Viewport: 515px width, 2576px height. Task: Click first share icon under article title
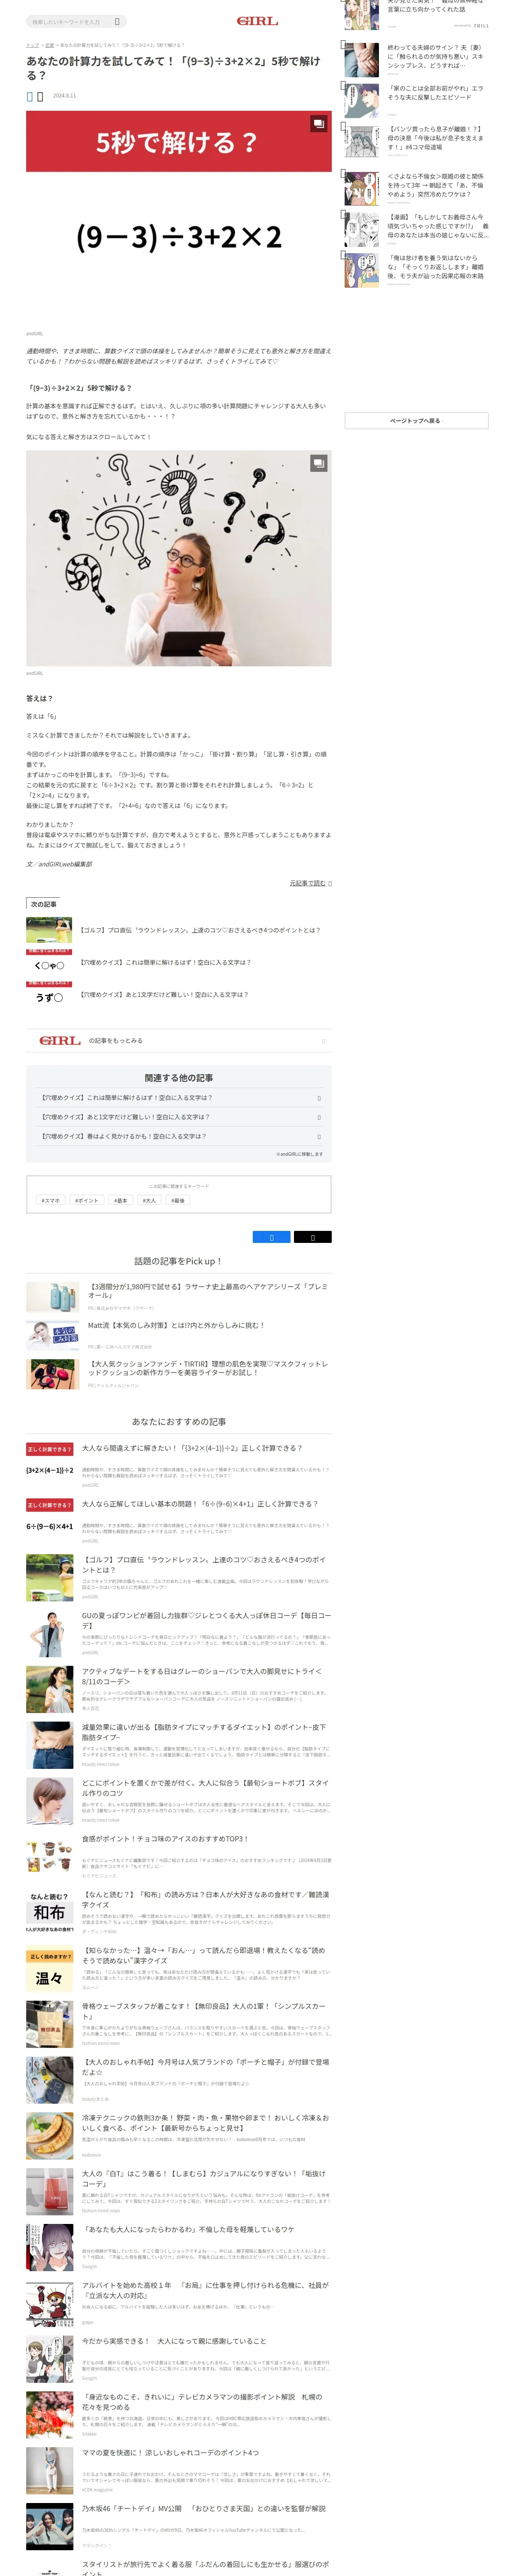pyautogui.click(x=30, y=96)
